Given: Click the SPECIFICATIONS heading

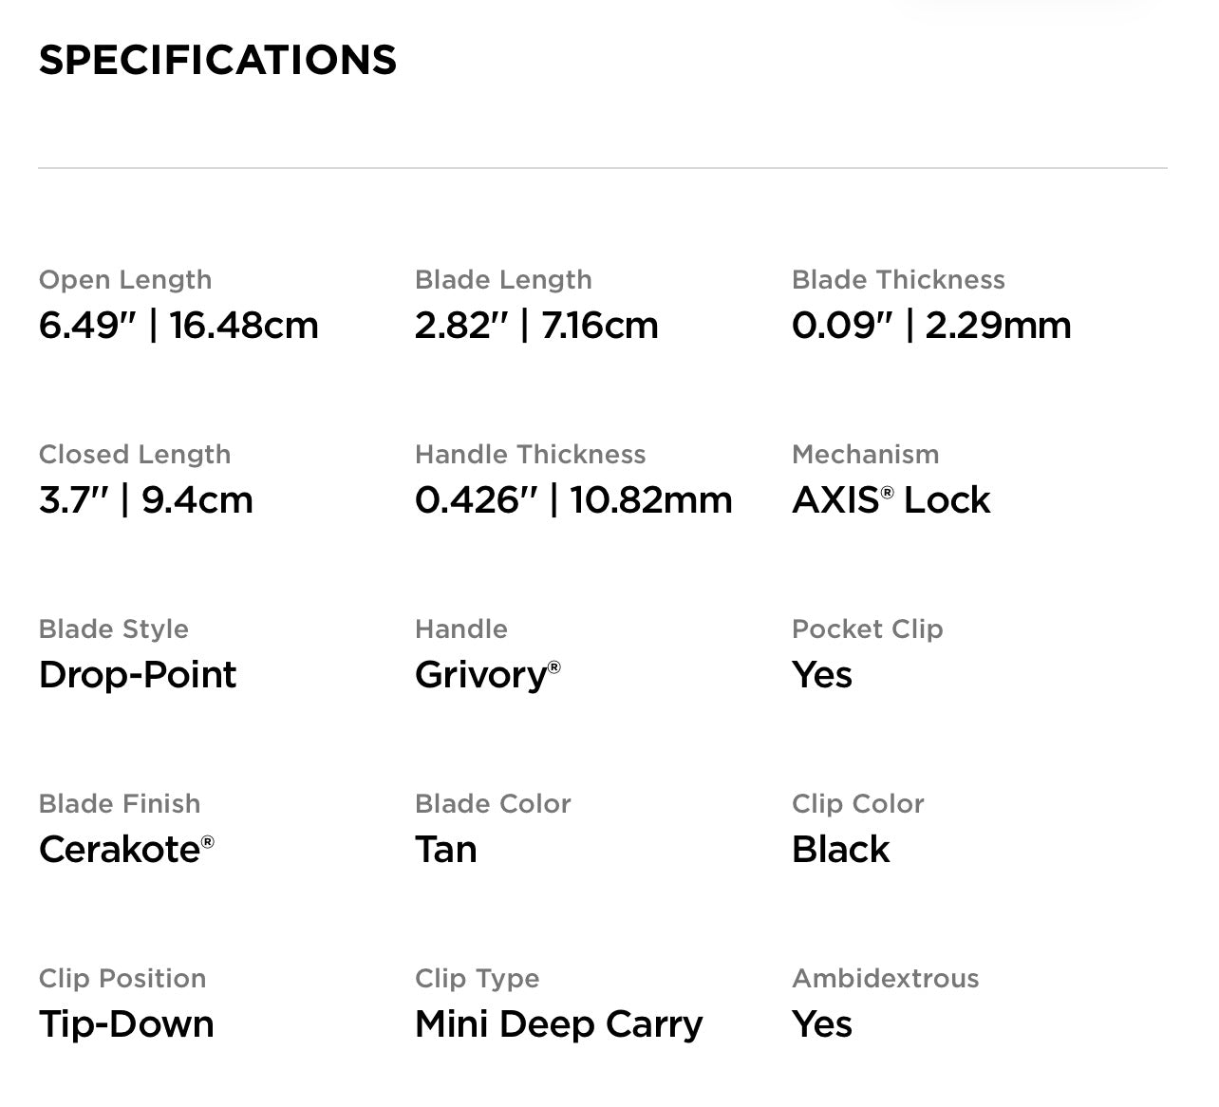Looking at the screenshot, I should 217,60.
